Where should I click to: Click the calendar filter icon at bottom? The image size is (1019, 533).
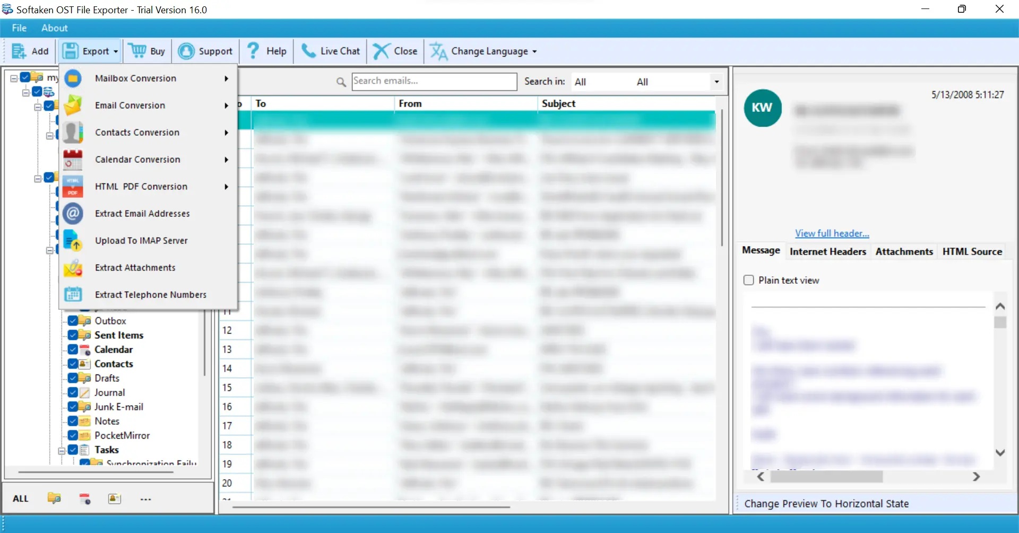click(85, 499)
